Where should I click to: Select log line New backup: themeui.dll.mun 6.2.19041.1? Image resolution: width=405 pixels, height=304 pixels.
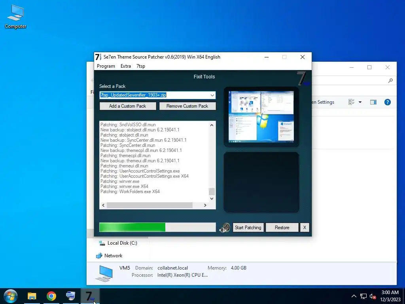click(x=140, y=161)
